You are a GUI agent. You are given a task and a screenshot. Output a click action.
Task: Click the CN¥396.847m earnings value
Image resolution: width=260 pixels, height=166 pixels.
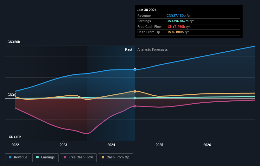tap(178, 21)
